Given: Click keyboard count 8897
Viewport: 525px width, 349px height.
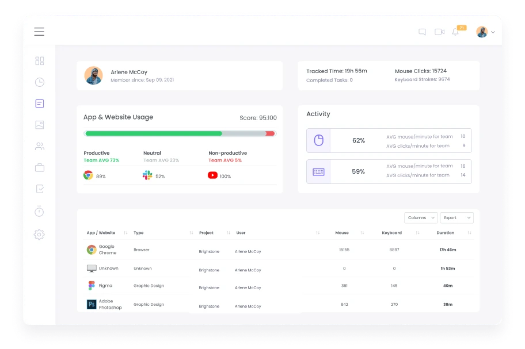Looking at the screenshot, I should tap(394, 250).
